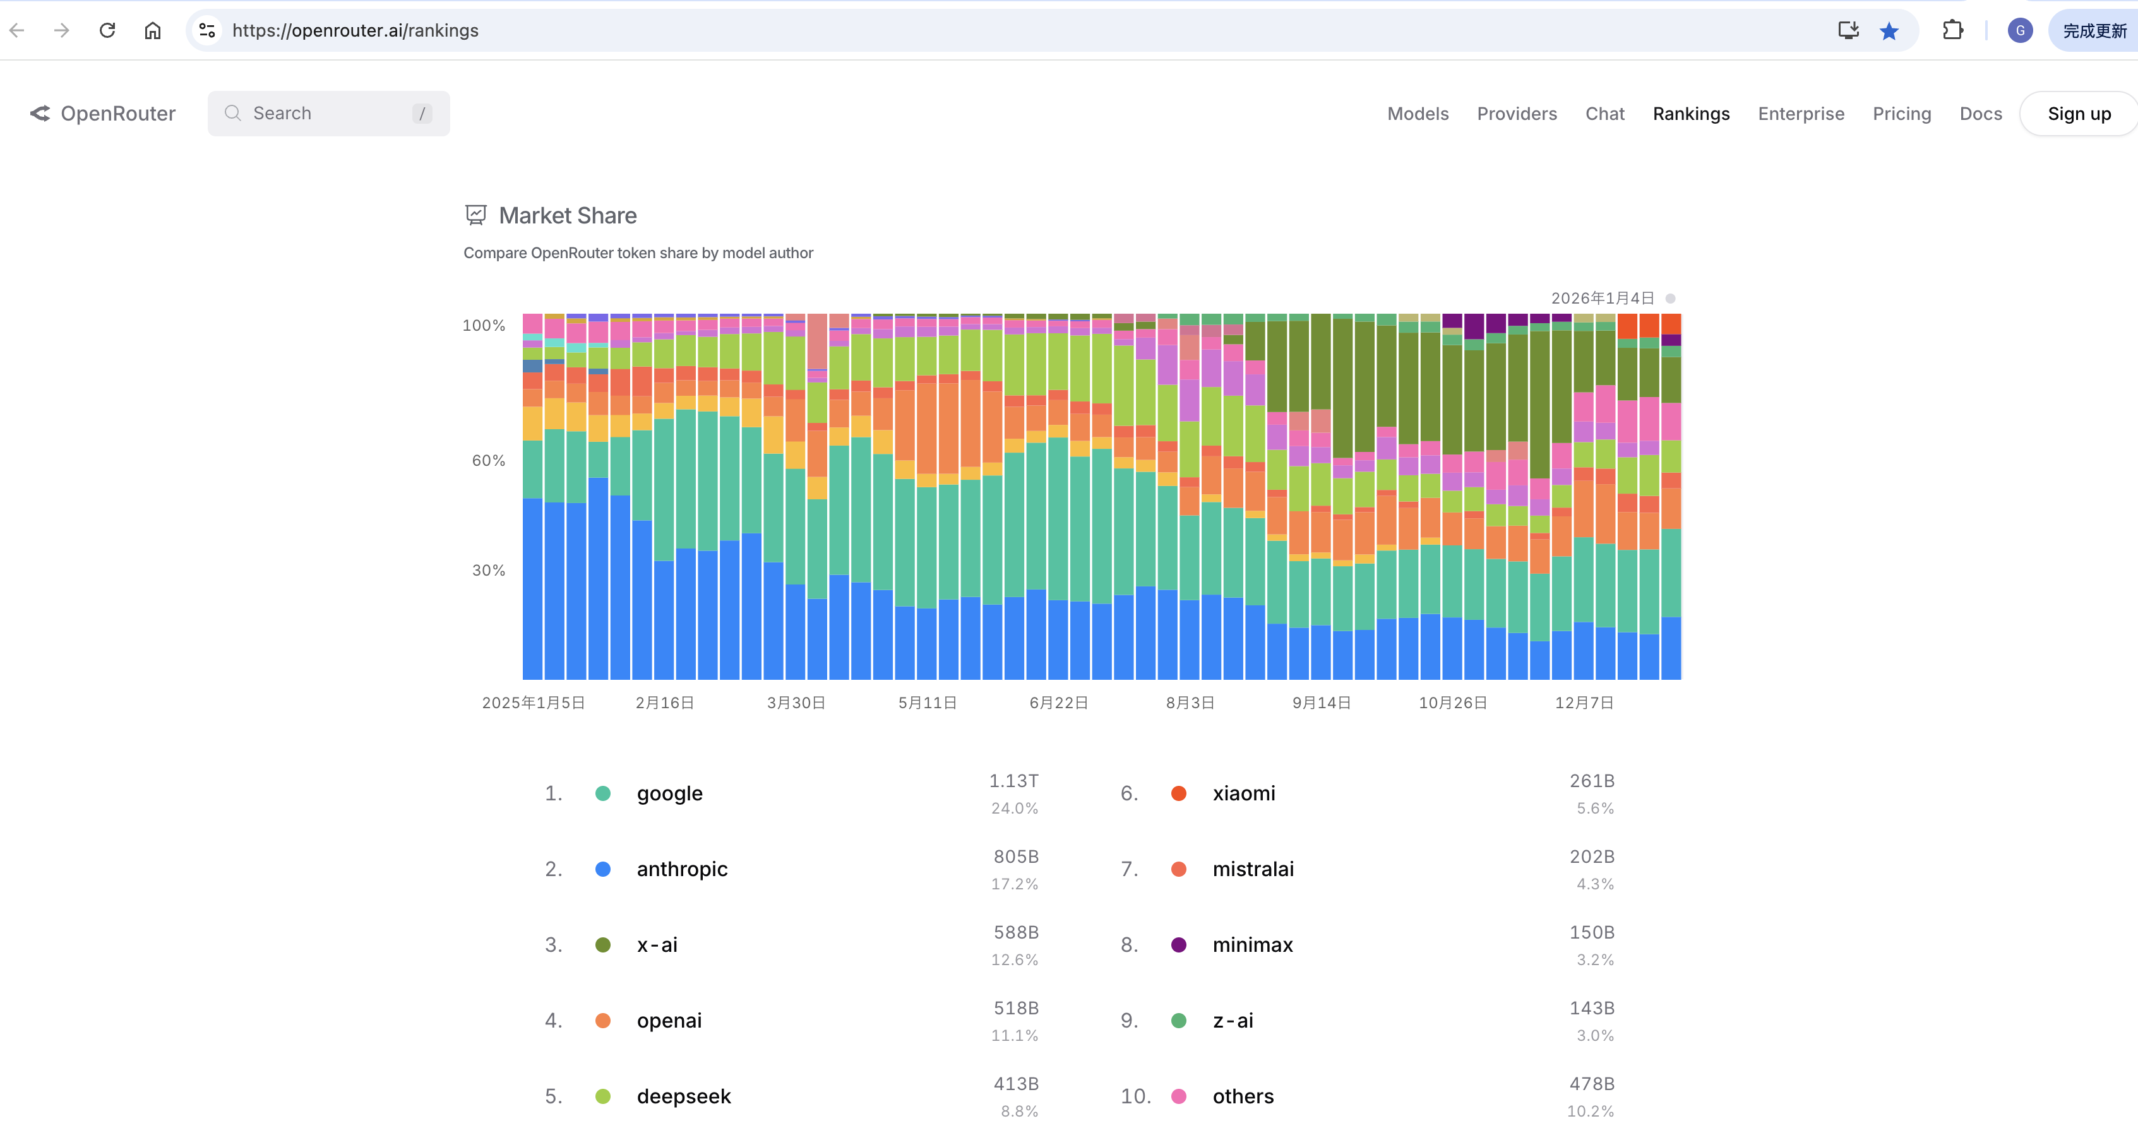Select the anthropic ranking entry

681,869
